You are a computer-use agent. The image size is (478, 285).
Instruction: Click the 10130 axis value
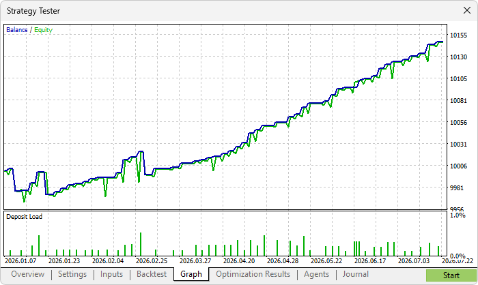pyautogui.click(x=458, y=57)
